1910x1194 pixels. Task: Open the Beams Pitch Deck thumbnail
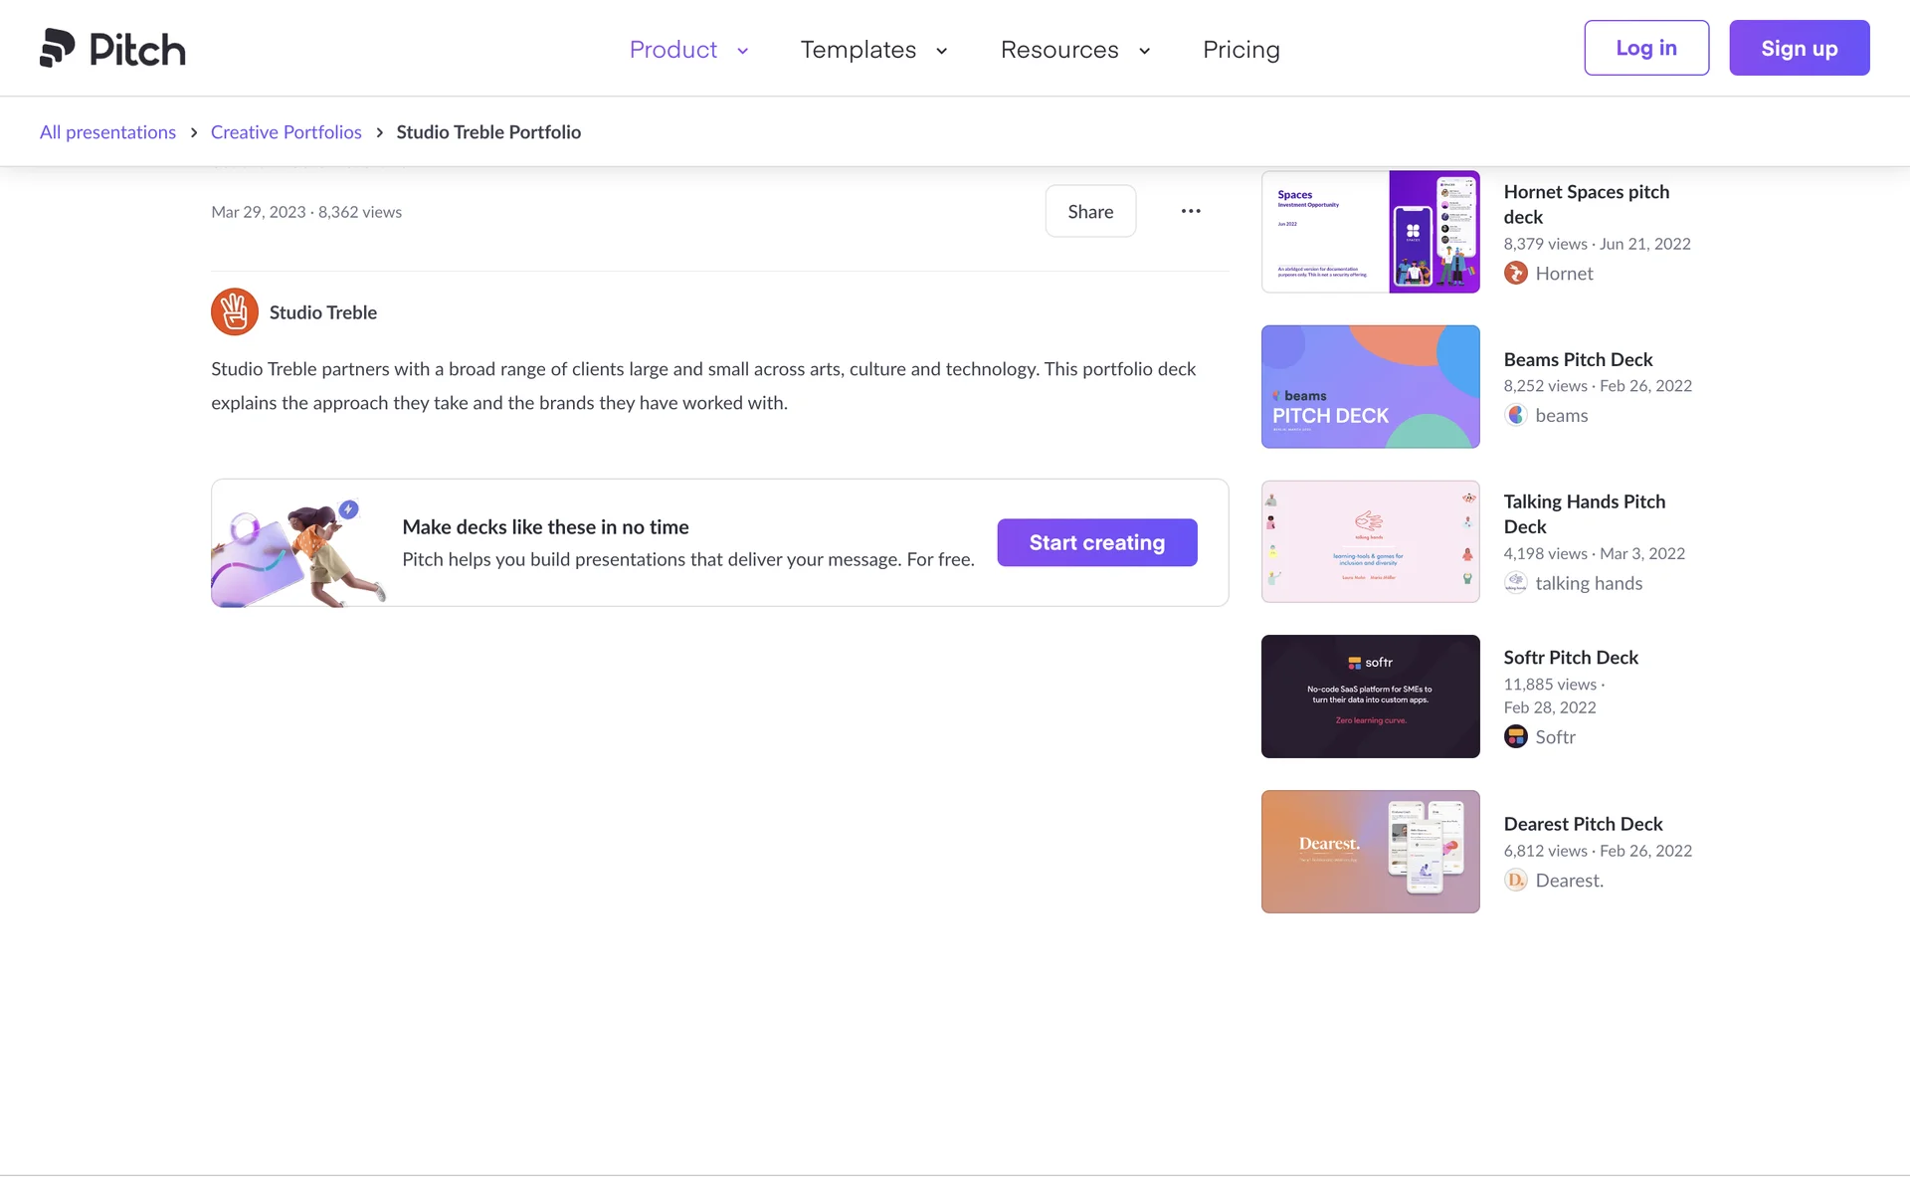1370,386
